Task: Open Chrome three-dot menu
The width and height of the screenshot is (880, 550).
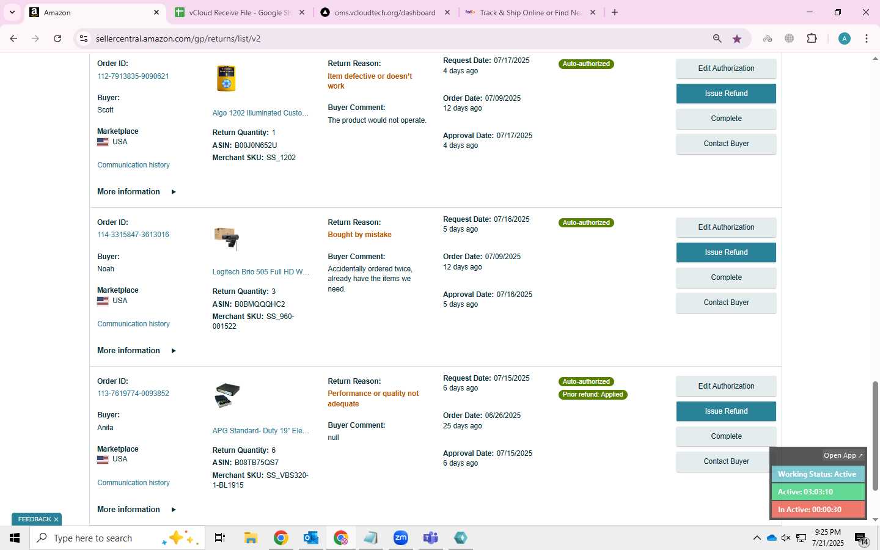Action: [867, 38]
